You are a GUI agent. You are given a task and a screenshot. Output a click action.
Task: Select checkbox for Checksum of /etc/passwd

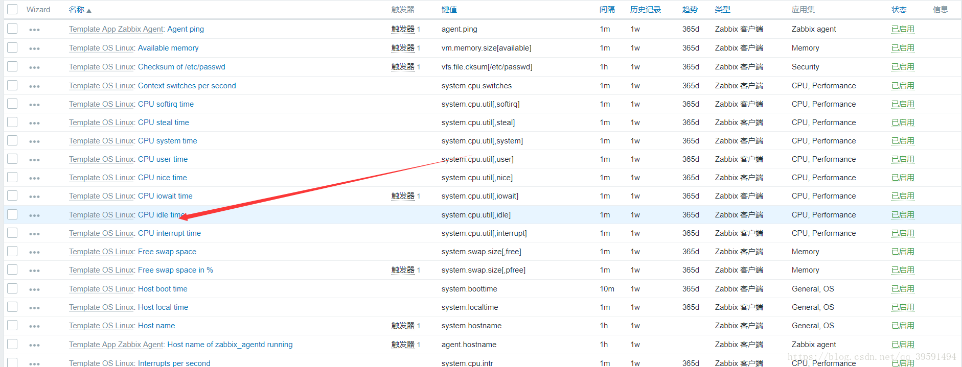click(12, 66)
